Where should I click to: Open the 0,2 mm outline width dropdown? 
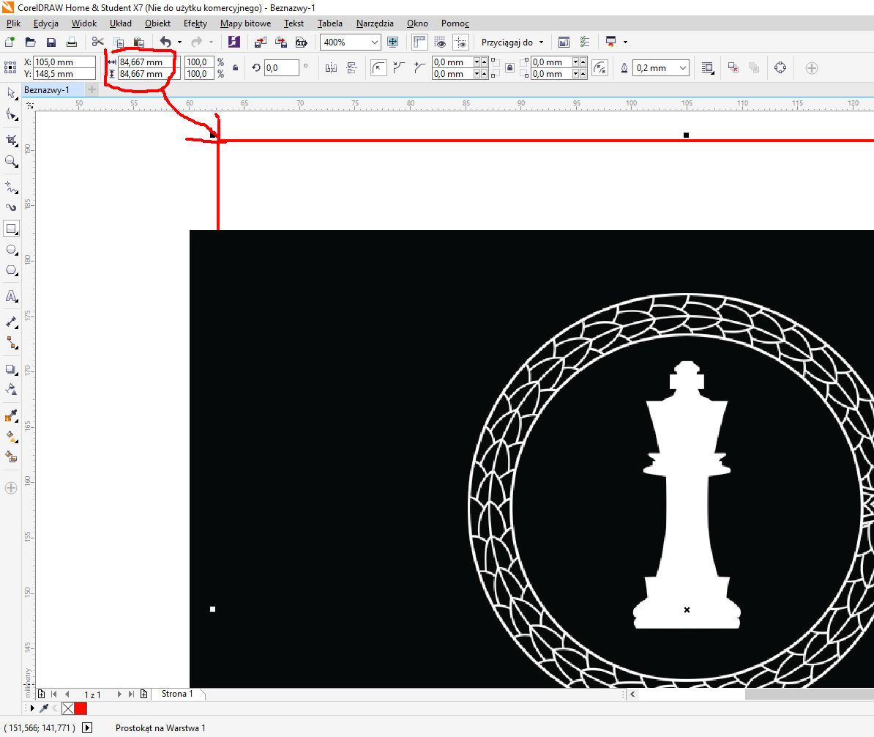tap(683, 68)
